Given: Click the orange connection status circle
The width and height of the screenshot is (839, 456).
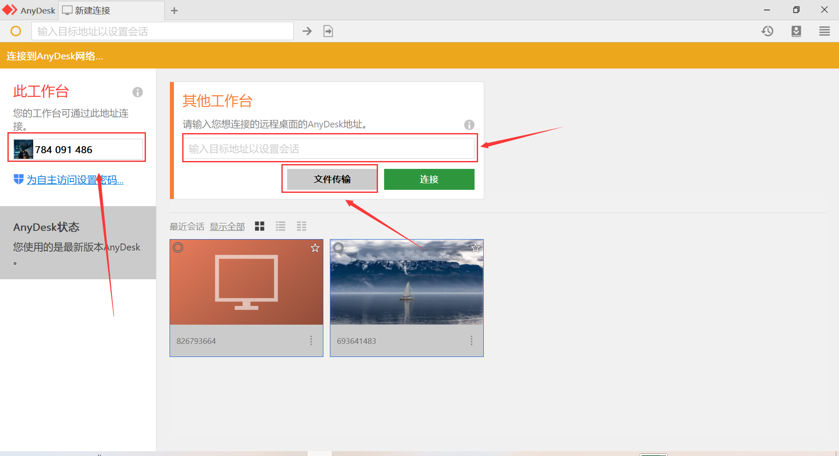Looking at the screenshot, I should tap(16, 31).
